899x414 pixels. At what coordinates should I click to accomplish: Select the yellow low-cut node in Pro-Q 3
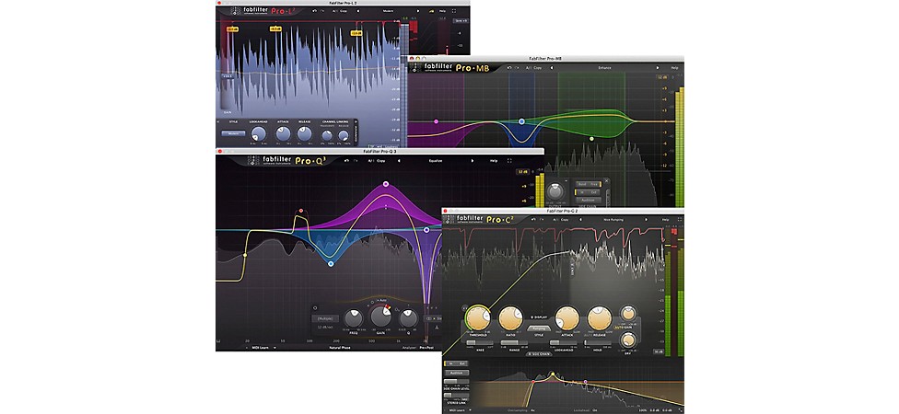pyautogui.click(x=245, y=255)
